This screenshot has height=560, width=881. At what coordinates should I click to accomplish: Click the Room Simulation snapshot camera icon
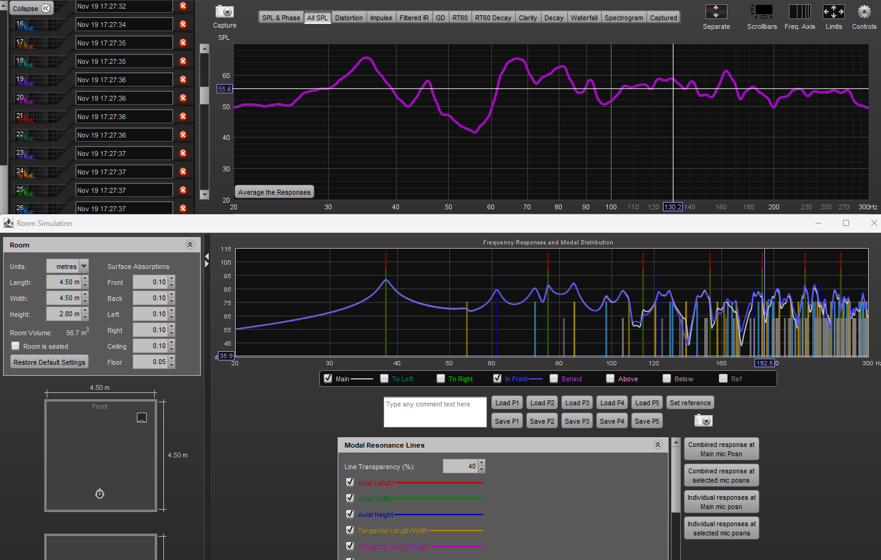704,421
